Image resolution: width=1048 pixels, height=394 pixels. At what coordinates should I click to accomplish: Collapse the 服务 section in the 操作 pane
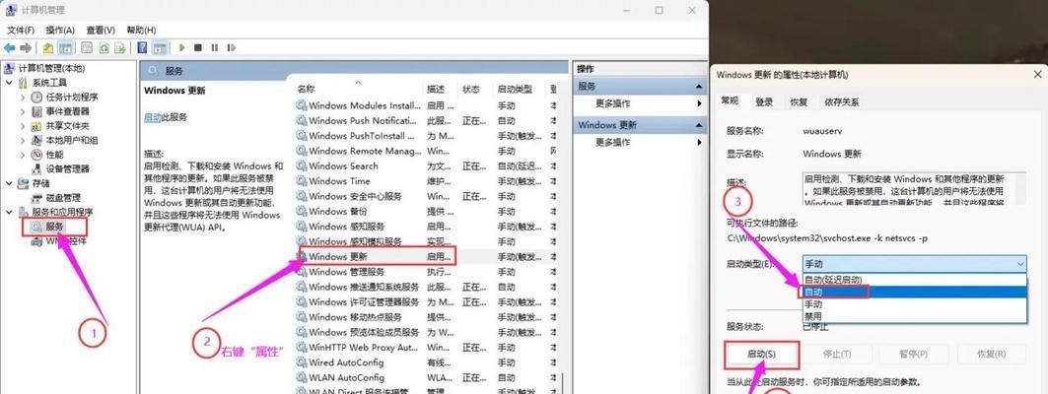(698, 87)
